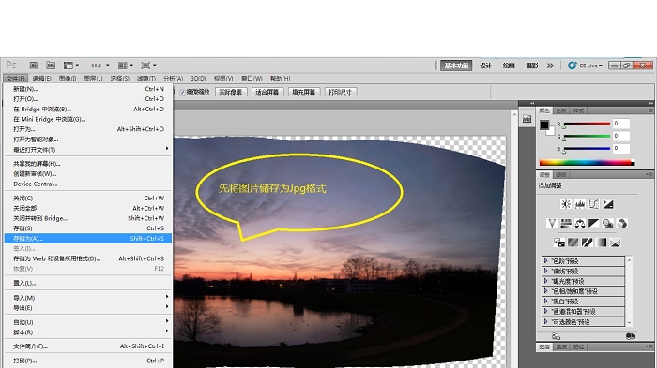This screenshot has height=368, width=657.
Task: Toggle clip-to-layer icon in the Adjustments panel
Action: 631,336
